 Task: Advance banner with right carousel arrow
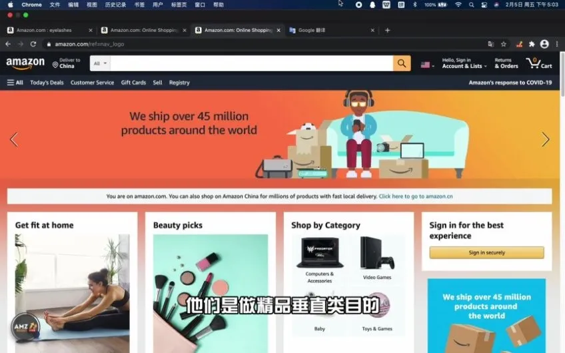[x=545, y=139]
